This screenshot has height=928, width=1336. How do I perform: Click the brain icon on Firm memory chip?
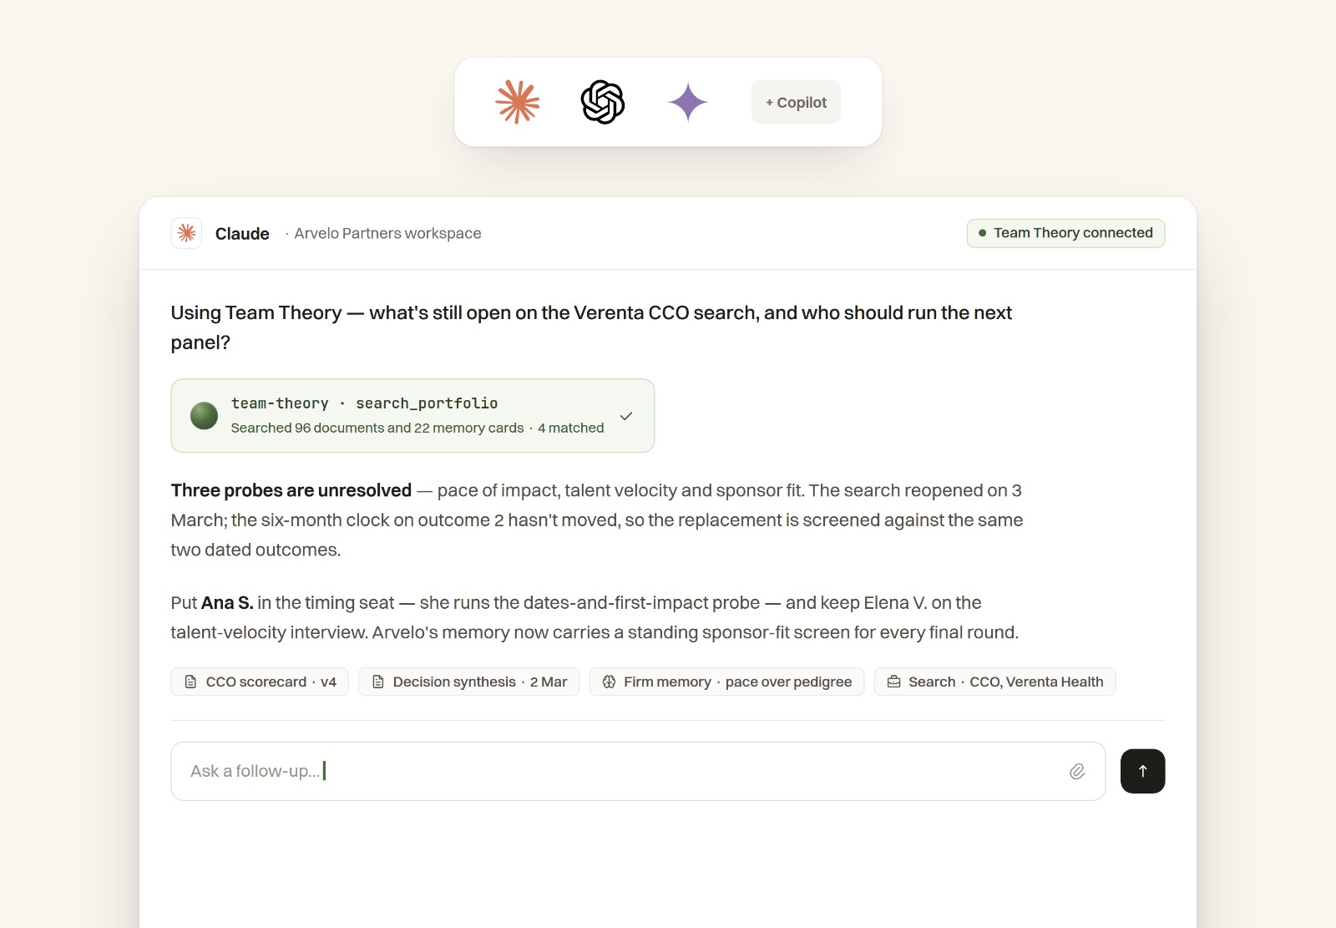click(610, 682)
